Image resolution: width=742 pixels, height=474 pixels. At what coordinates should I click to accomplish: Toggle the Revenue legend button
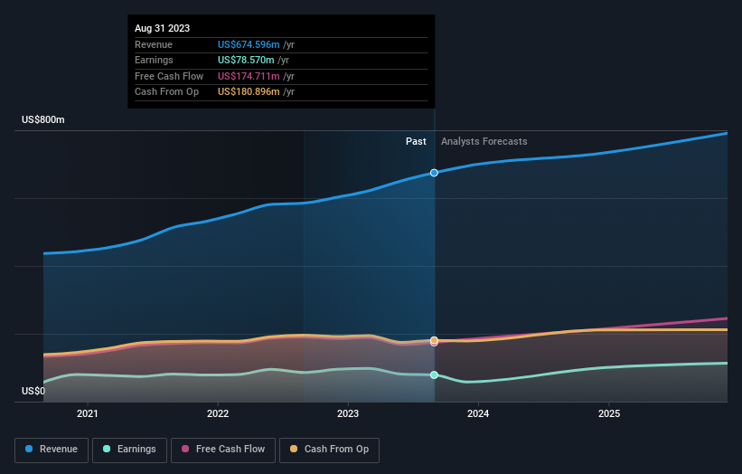click(52, 450)
